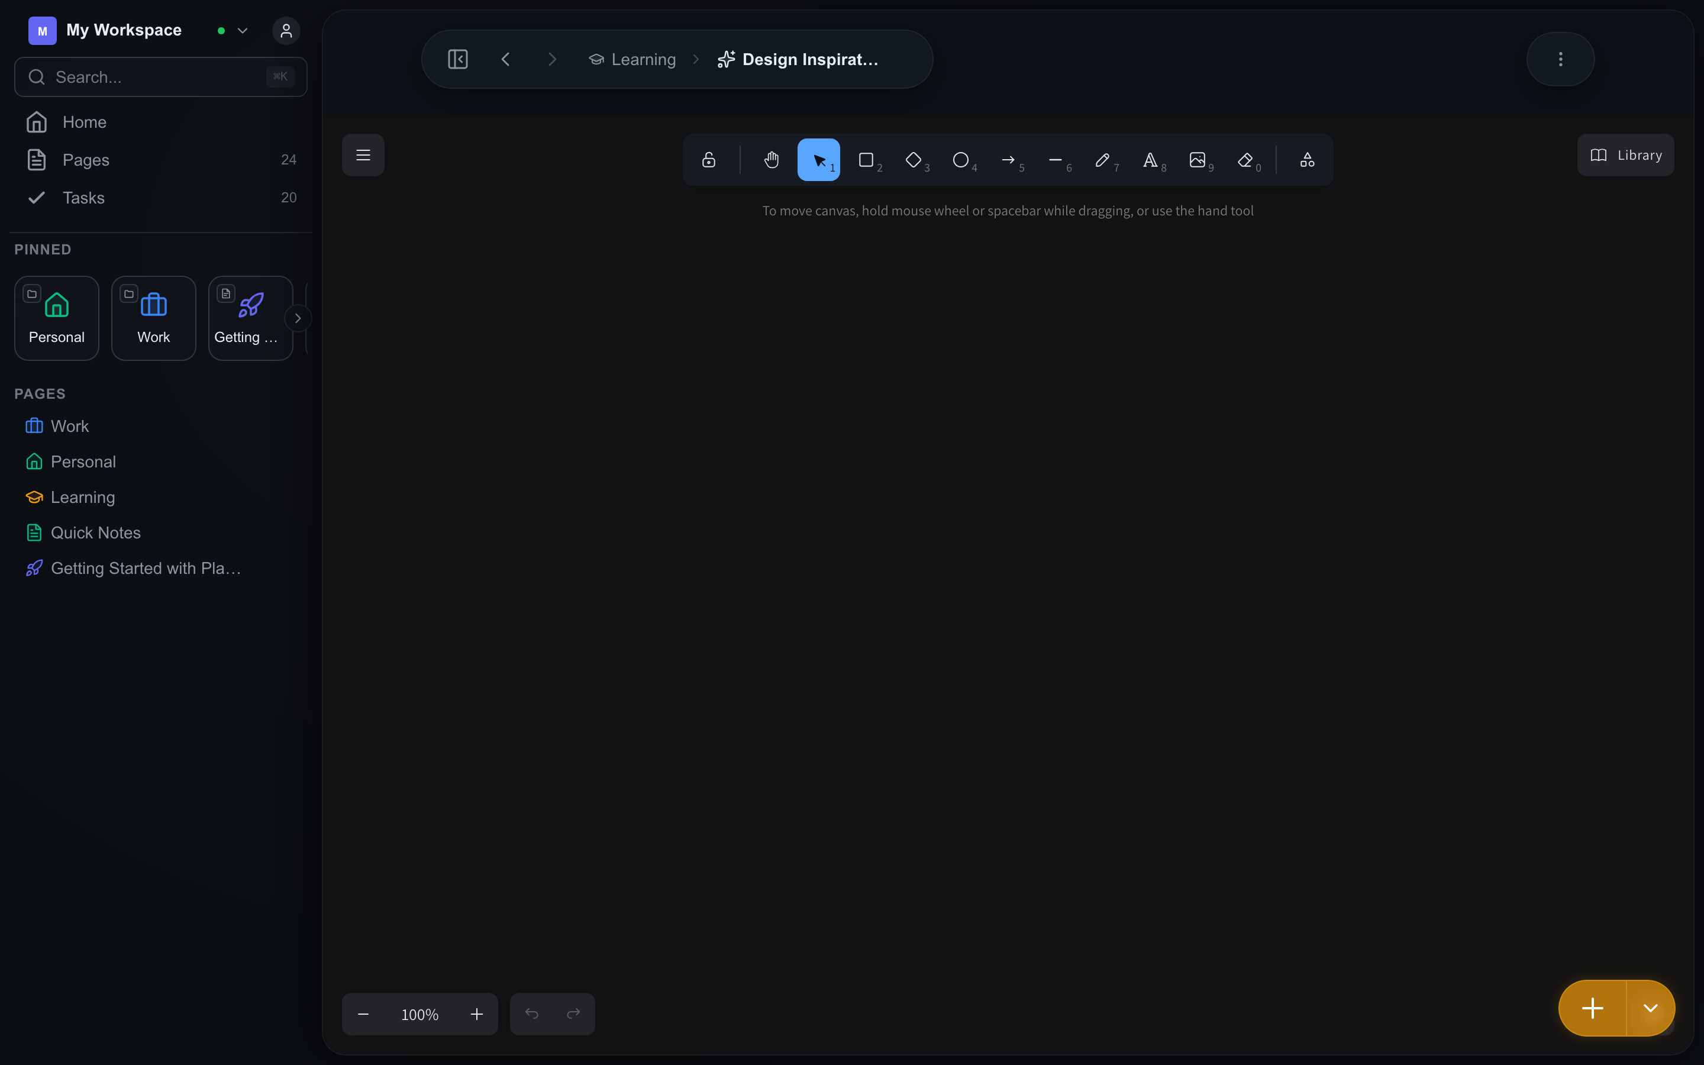1704x1065 pixels.
Task: Select the Insert image tool
Action: coord(1197,160)
